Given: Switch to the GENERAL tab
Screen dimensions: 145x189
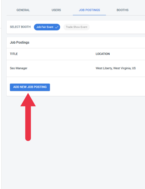Looking at the screenshot, I should pos(23,10).
